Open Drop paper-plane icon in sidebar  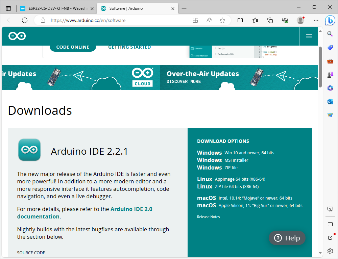(330, 115)
